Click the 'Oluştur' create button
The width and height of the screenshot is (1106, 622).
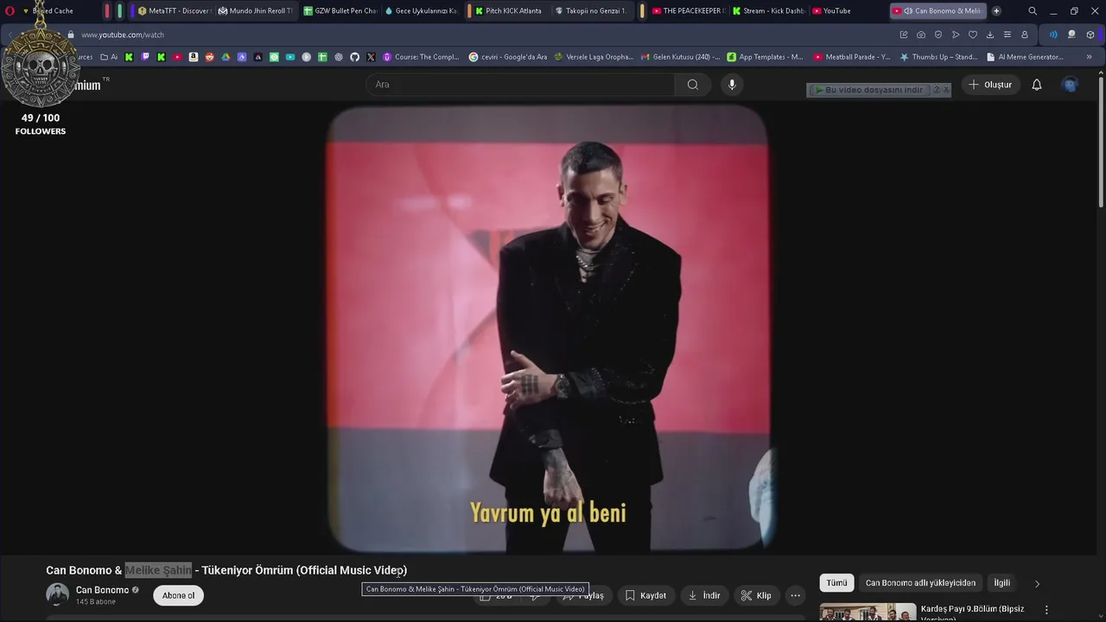[990, 85]
